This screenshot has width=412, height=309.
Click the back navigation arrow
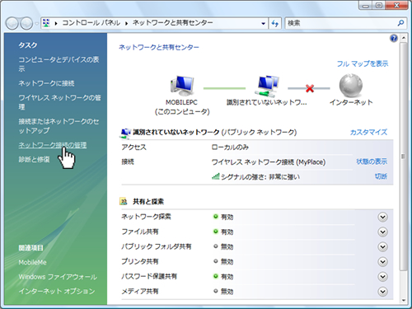[x=12, y=23]
